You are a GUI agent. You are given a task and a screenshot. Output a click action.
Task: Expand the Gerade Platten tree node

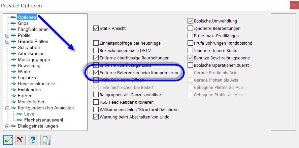point(7,42)
